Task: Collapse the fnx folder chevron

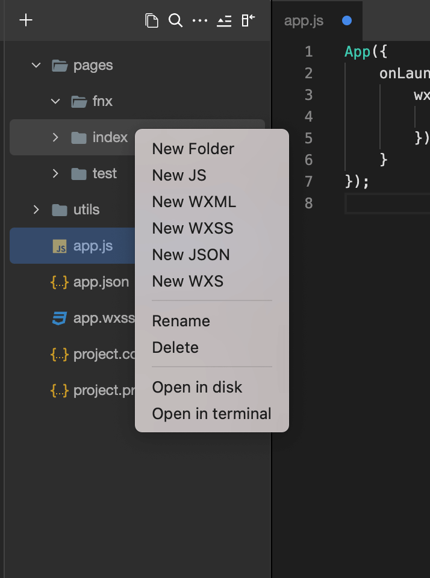Action: [55, 101]
